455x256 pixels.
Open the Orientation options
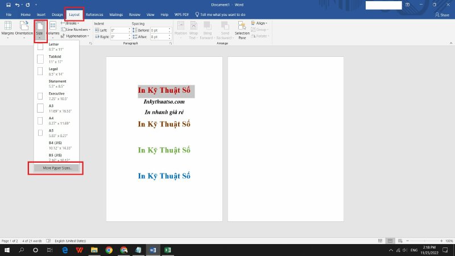pos(24,30)
